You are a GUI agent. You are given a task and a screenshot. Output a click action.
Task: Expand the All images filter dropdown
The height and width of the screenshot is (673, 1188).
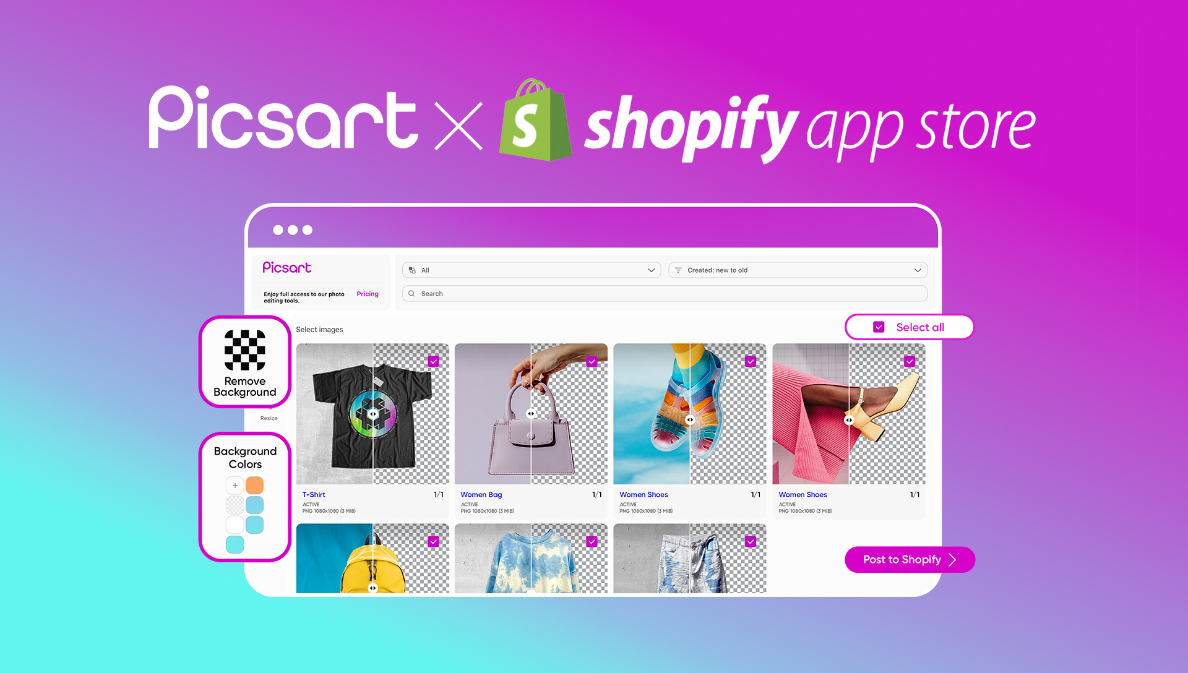530,270
